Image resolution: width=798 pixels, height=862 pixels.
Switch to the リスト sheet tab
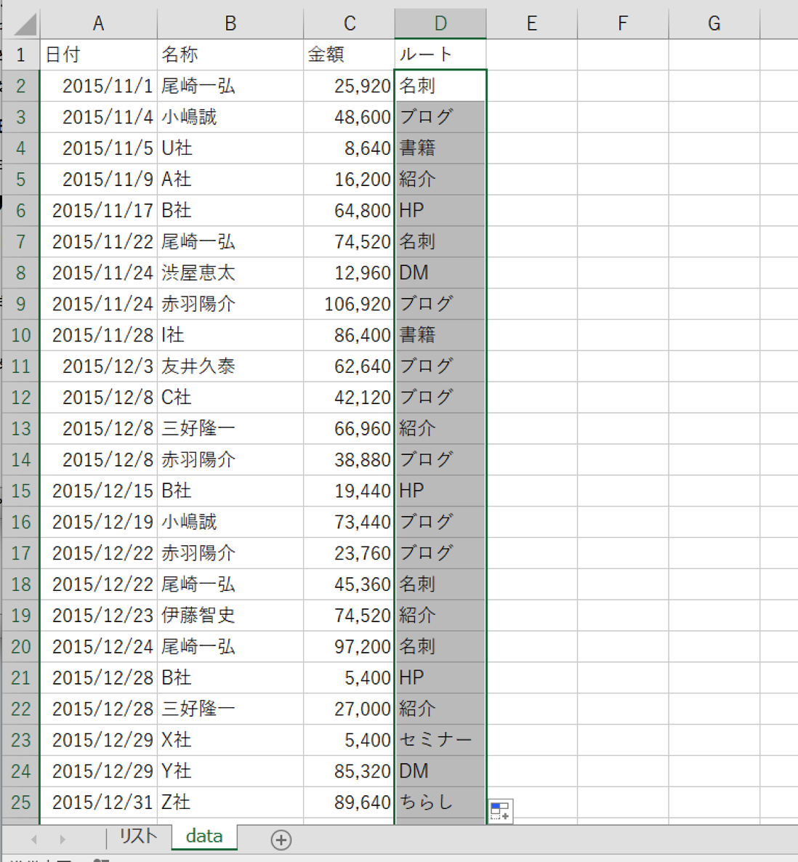point(138,837)
